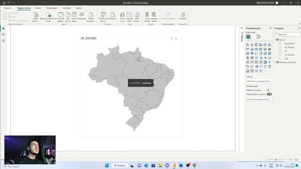Choose the donut chart visual
The width and height of the screenshot is (301, 169).
[265, 54]
